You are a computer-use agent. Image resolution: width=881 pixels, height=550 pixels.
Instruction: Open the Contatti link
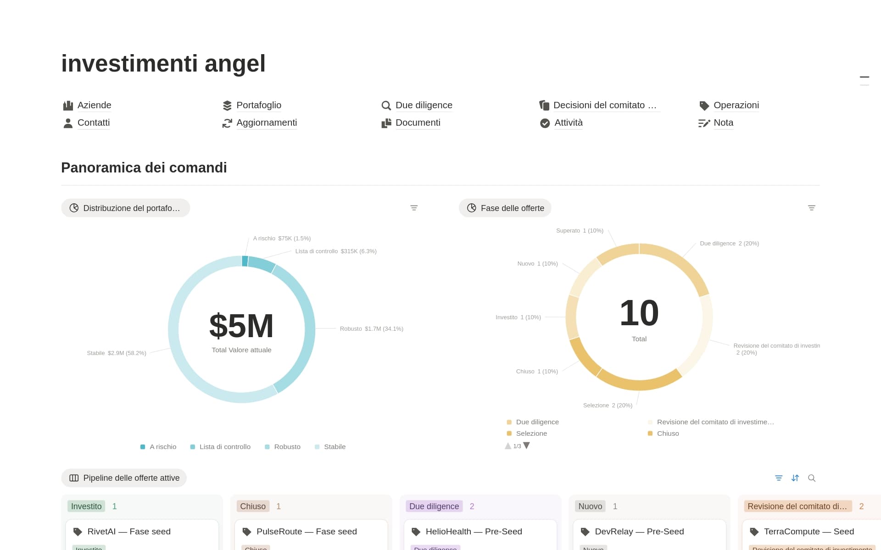click(x=94, y=122)
